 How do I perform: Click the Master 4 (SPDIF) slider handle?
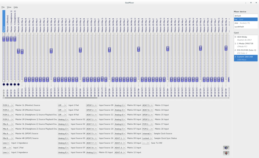tap(18, 51)
